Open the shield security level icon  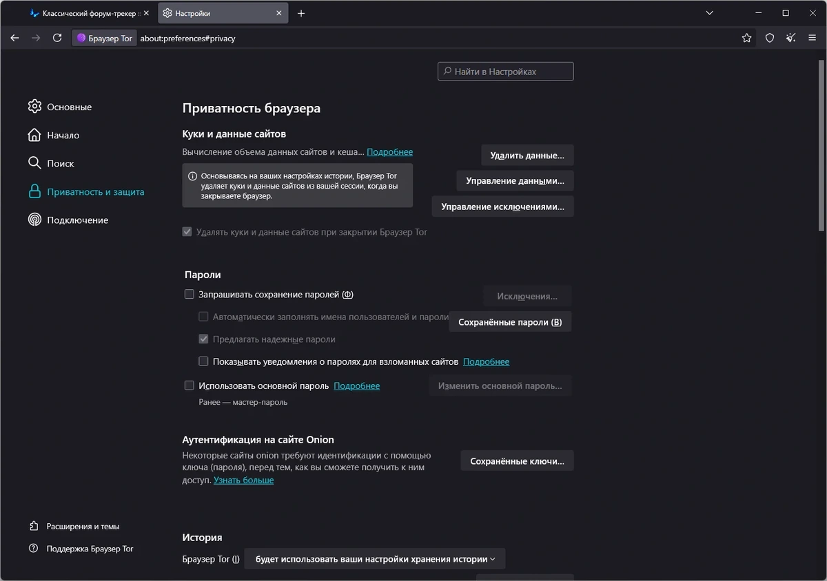[770, 38]
